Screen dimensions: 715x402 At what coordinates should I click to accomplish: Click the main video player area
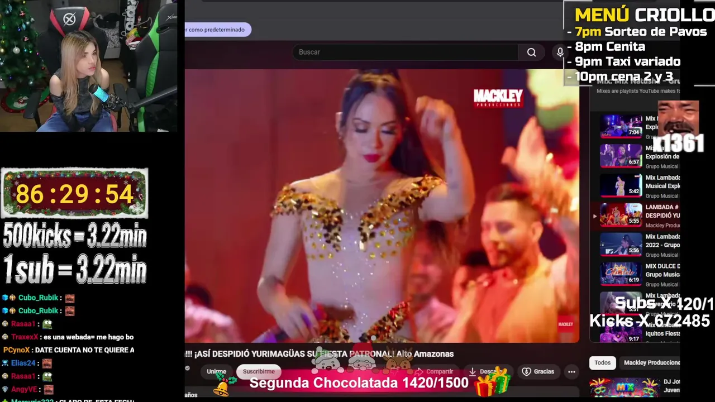[382, 205]
